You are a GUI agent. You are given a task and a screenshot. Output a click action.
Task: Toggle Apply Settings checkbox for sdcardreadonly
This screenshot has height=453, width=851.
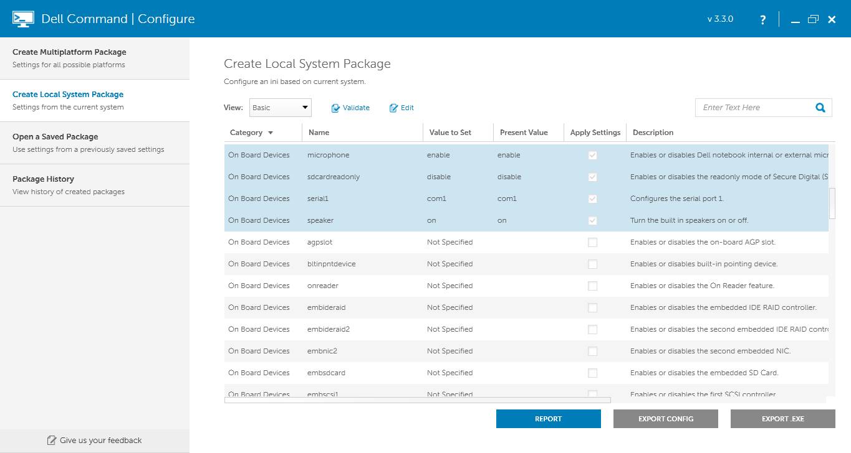592,177
